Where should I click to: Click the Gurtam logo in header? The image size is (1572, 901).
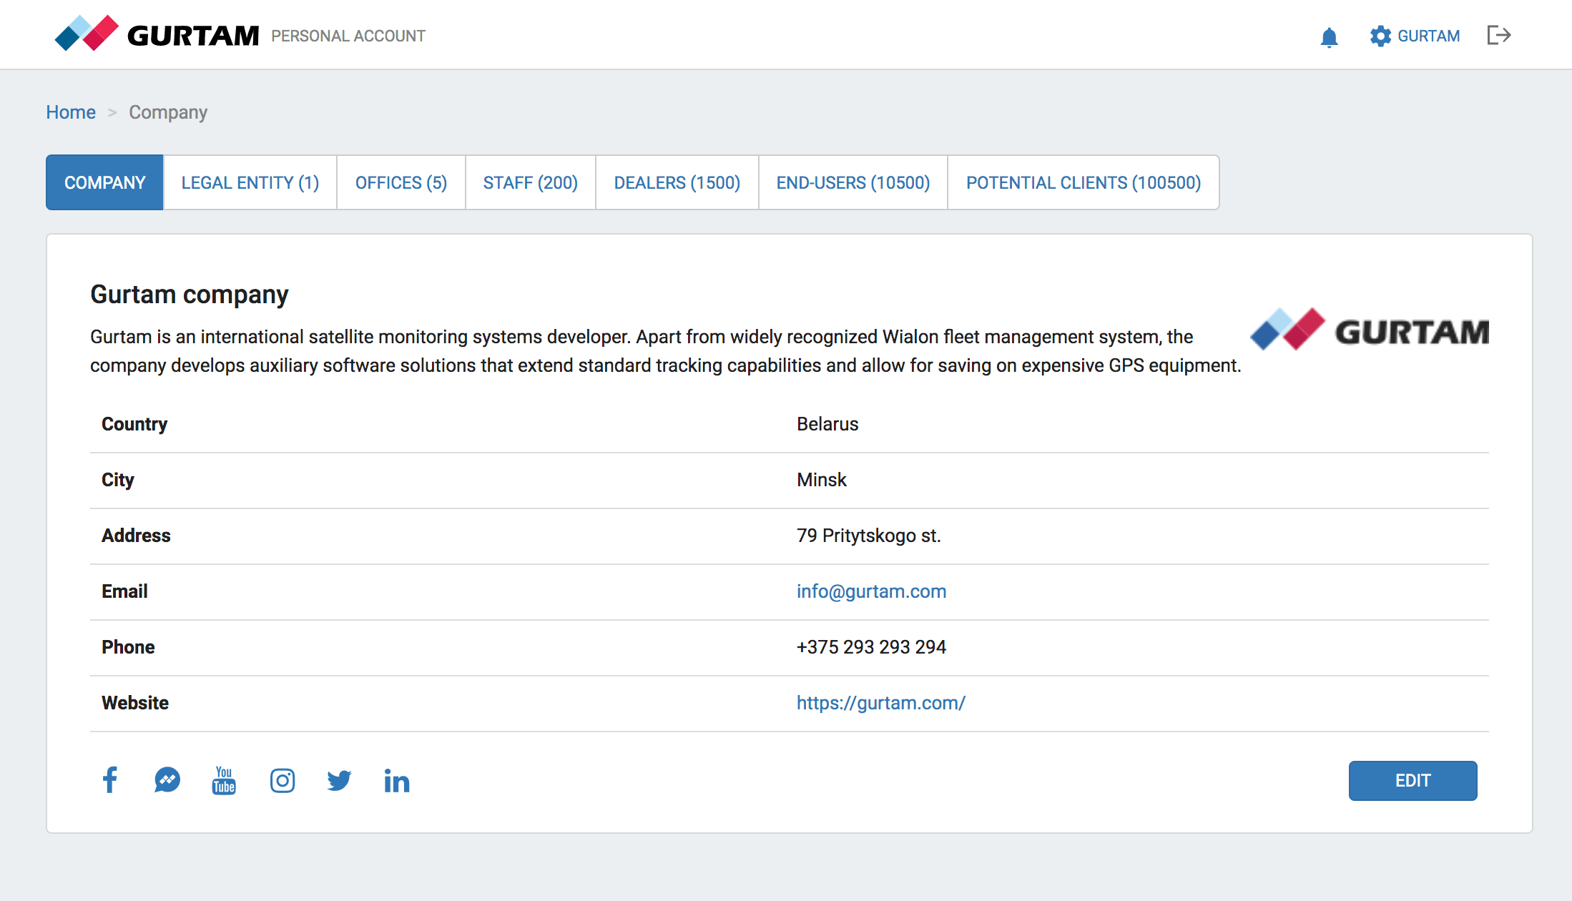point(157,34)
